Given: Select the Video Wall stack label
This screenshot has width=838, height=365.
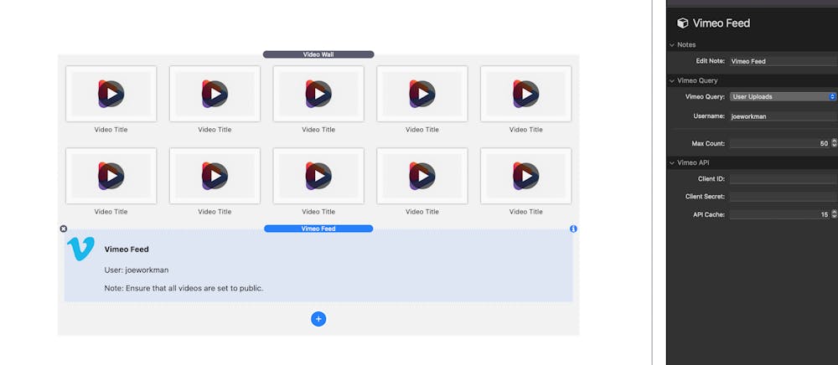Looking at the screenshot, I should point(318,54).
